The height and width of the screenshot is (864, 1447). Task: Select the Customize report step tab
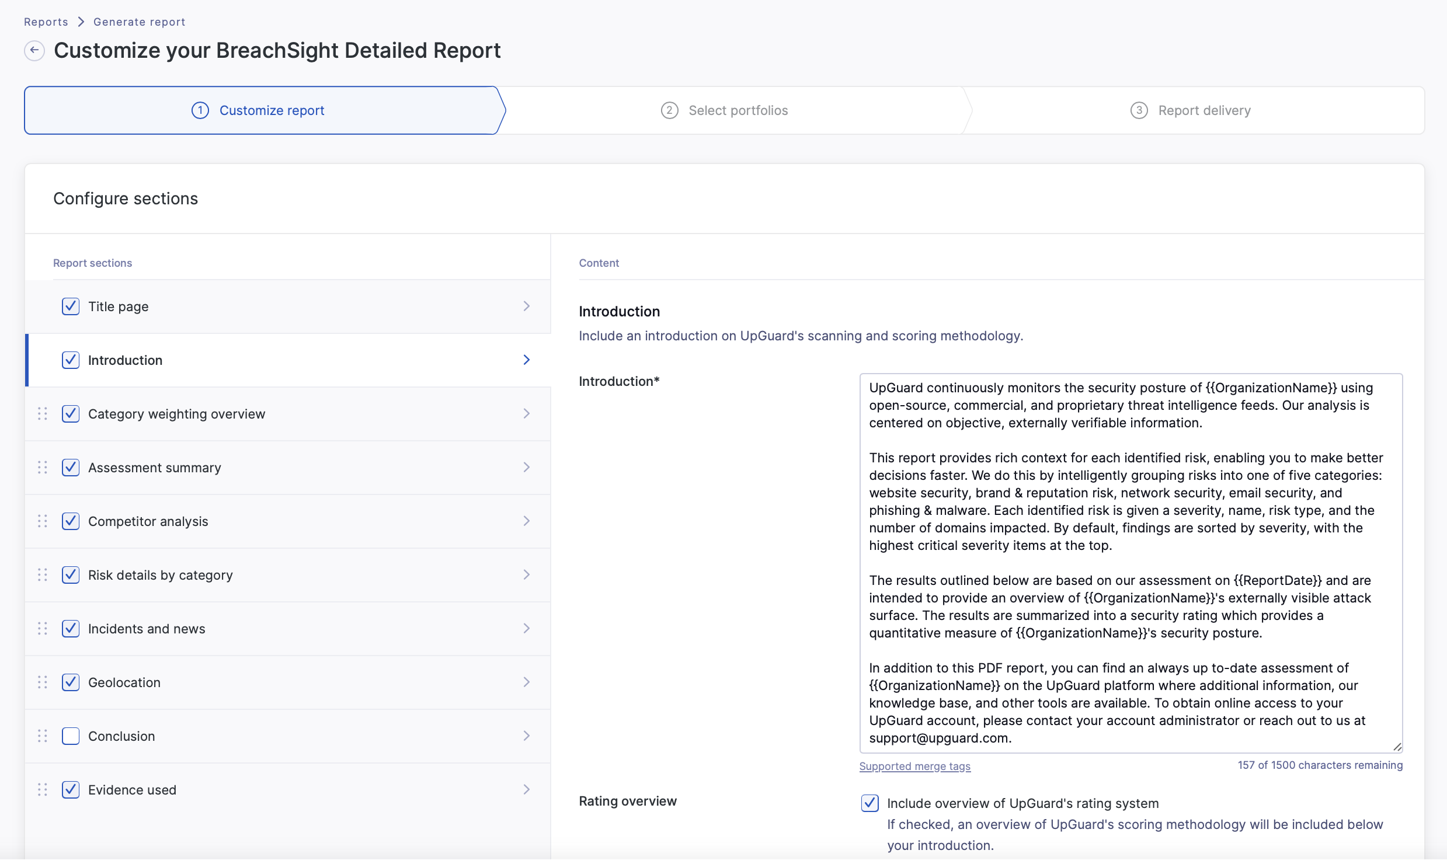click(x=264, y=110)
